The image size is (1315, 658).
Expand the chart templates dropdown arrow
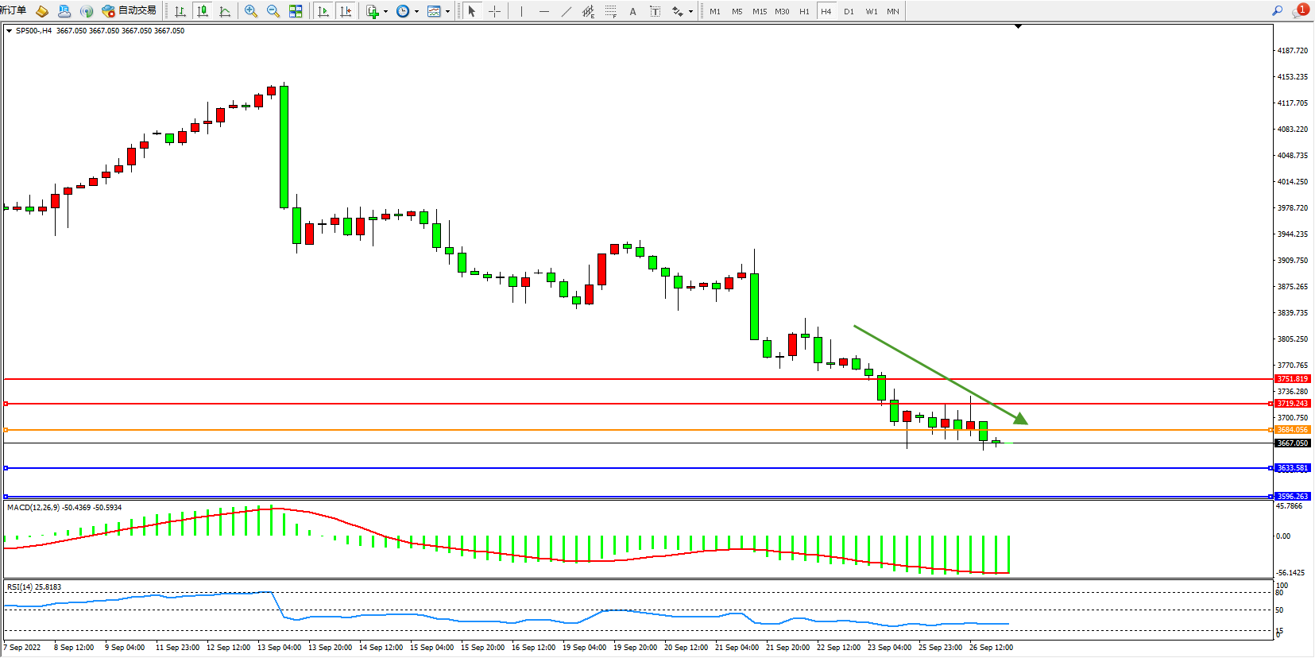(447, 11)
